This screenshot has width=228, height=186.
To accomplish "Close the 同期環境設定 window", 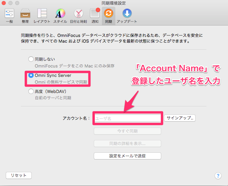I will tap(3, 3).
